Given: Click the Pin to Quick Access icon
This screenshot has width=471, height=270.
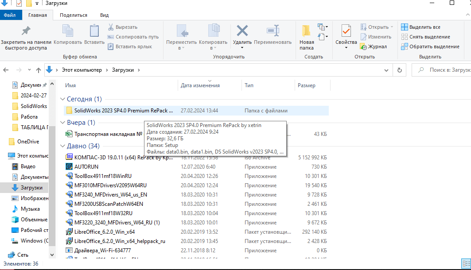Looking at the screenshot, I should 26,31.
